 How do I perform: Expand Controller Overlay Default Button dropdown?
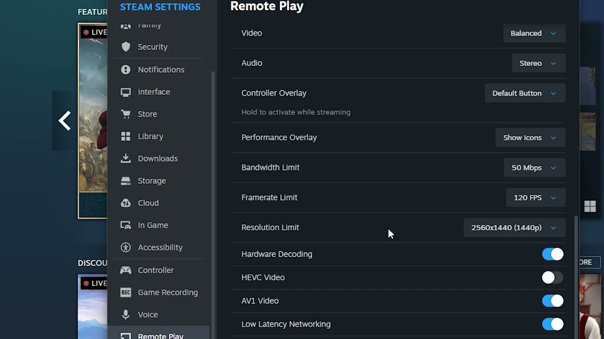[x=525, y=93]
